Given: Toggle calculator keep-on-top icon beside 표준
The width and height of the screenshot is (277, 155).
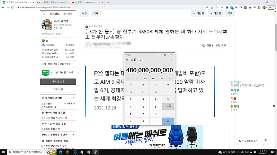Looking at the screenshot, I should pyautogui.click(x=141, y=60).
